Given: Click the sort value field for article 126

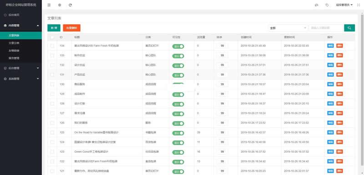Looking at the screenshot, I should tap(222, 123).
